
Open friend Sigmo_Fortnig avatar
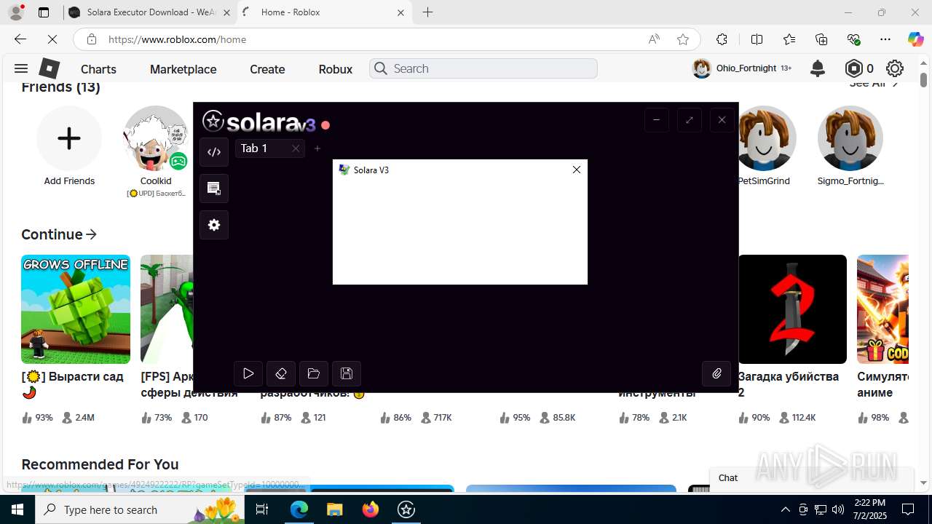pos(850,138)
